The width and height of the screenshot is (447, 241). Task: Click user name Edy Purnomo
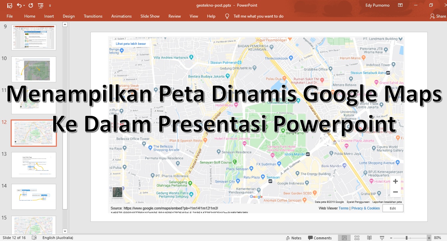click(377, 5)
